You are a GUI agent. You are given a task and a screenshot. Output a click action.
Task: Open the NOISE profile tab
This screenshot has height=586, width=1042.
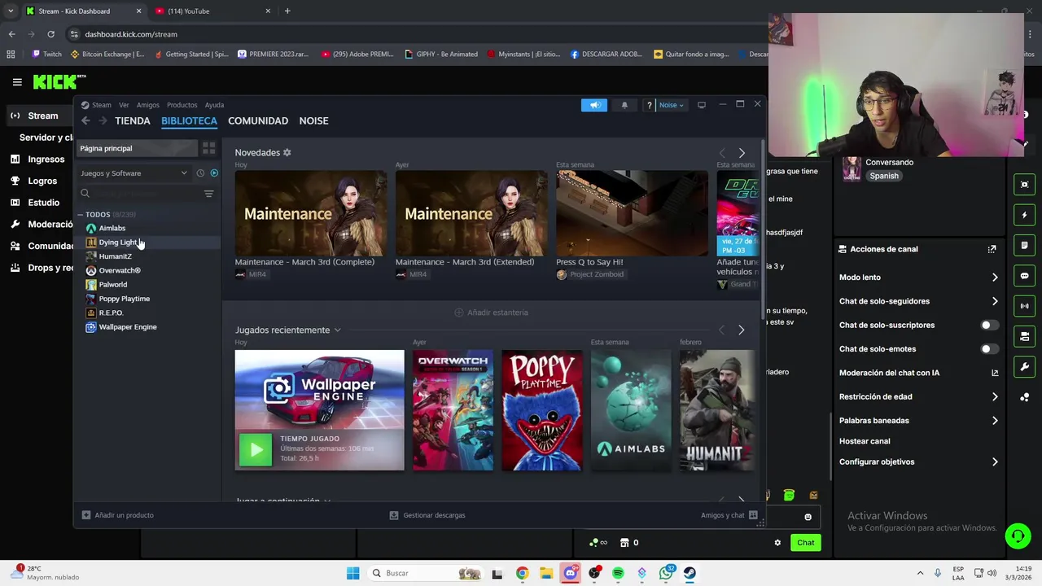[x=313, y=120]
